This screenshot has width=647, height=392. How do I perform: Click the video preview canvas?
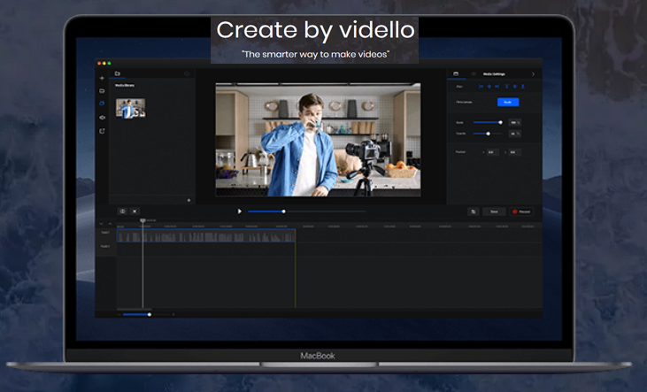[318, 140]
